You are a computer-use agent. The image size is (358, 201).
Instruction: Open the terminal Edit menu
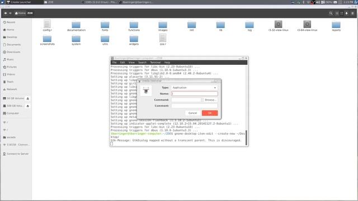point(123,63)
